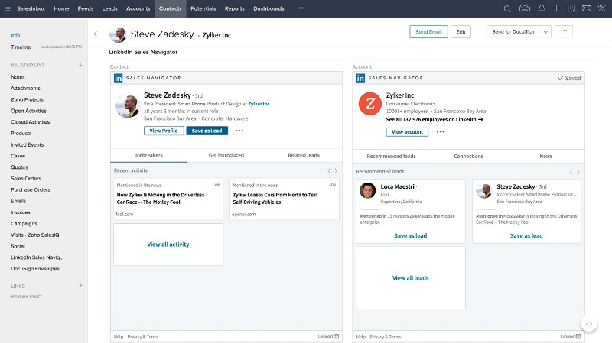Open View all activity link

pyautogui.click(x=168, y=244)
